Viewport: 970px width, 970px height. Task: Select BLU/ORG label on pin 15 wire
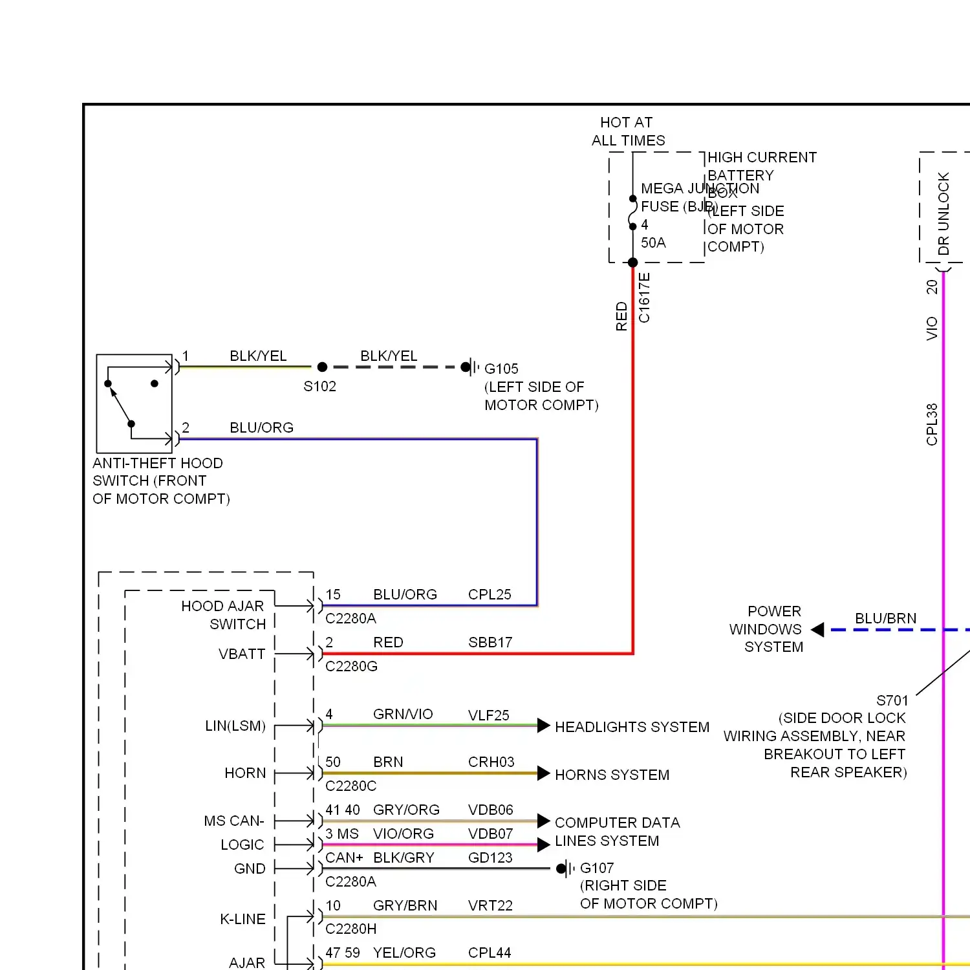click(x=405, y=594)
